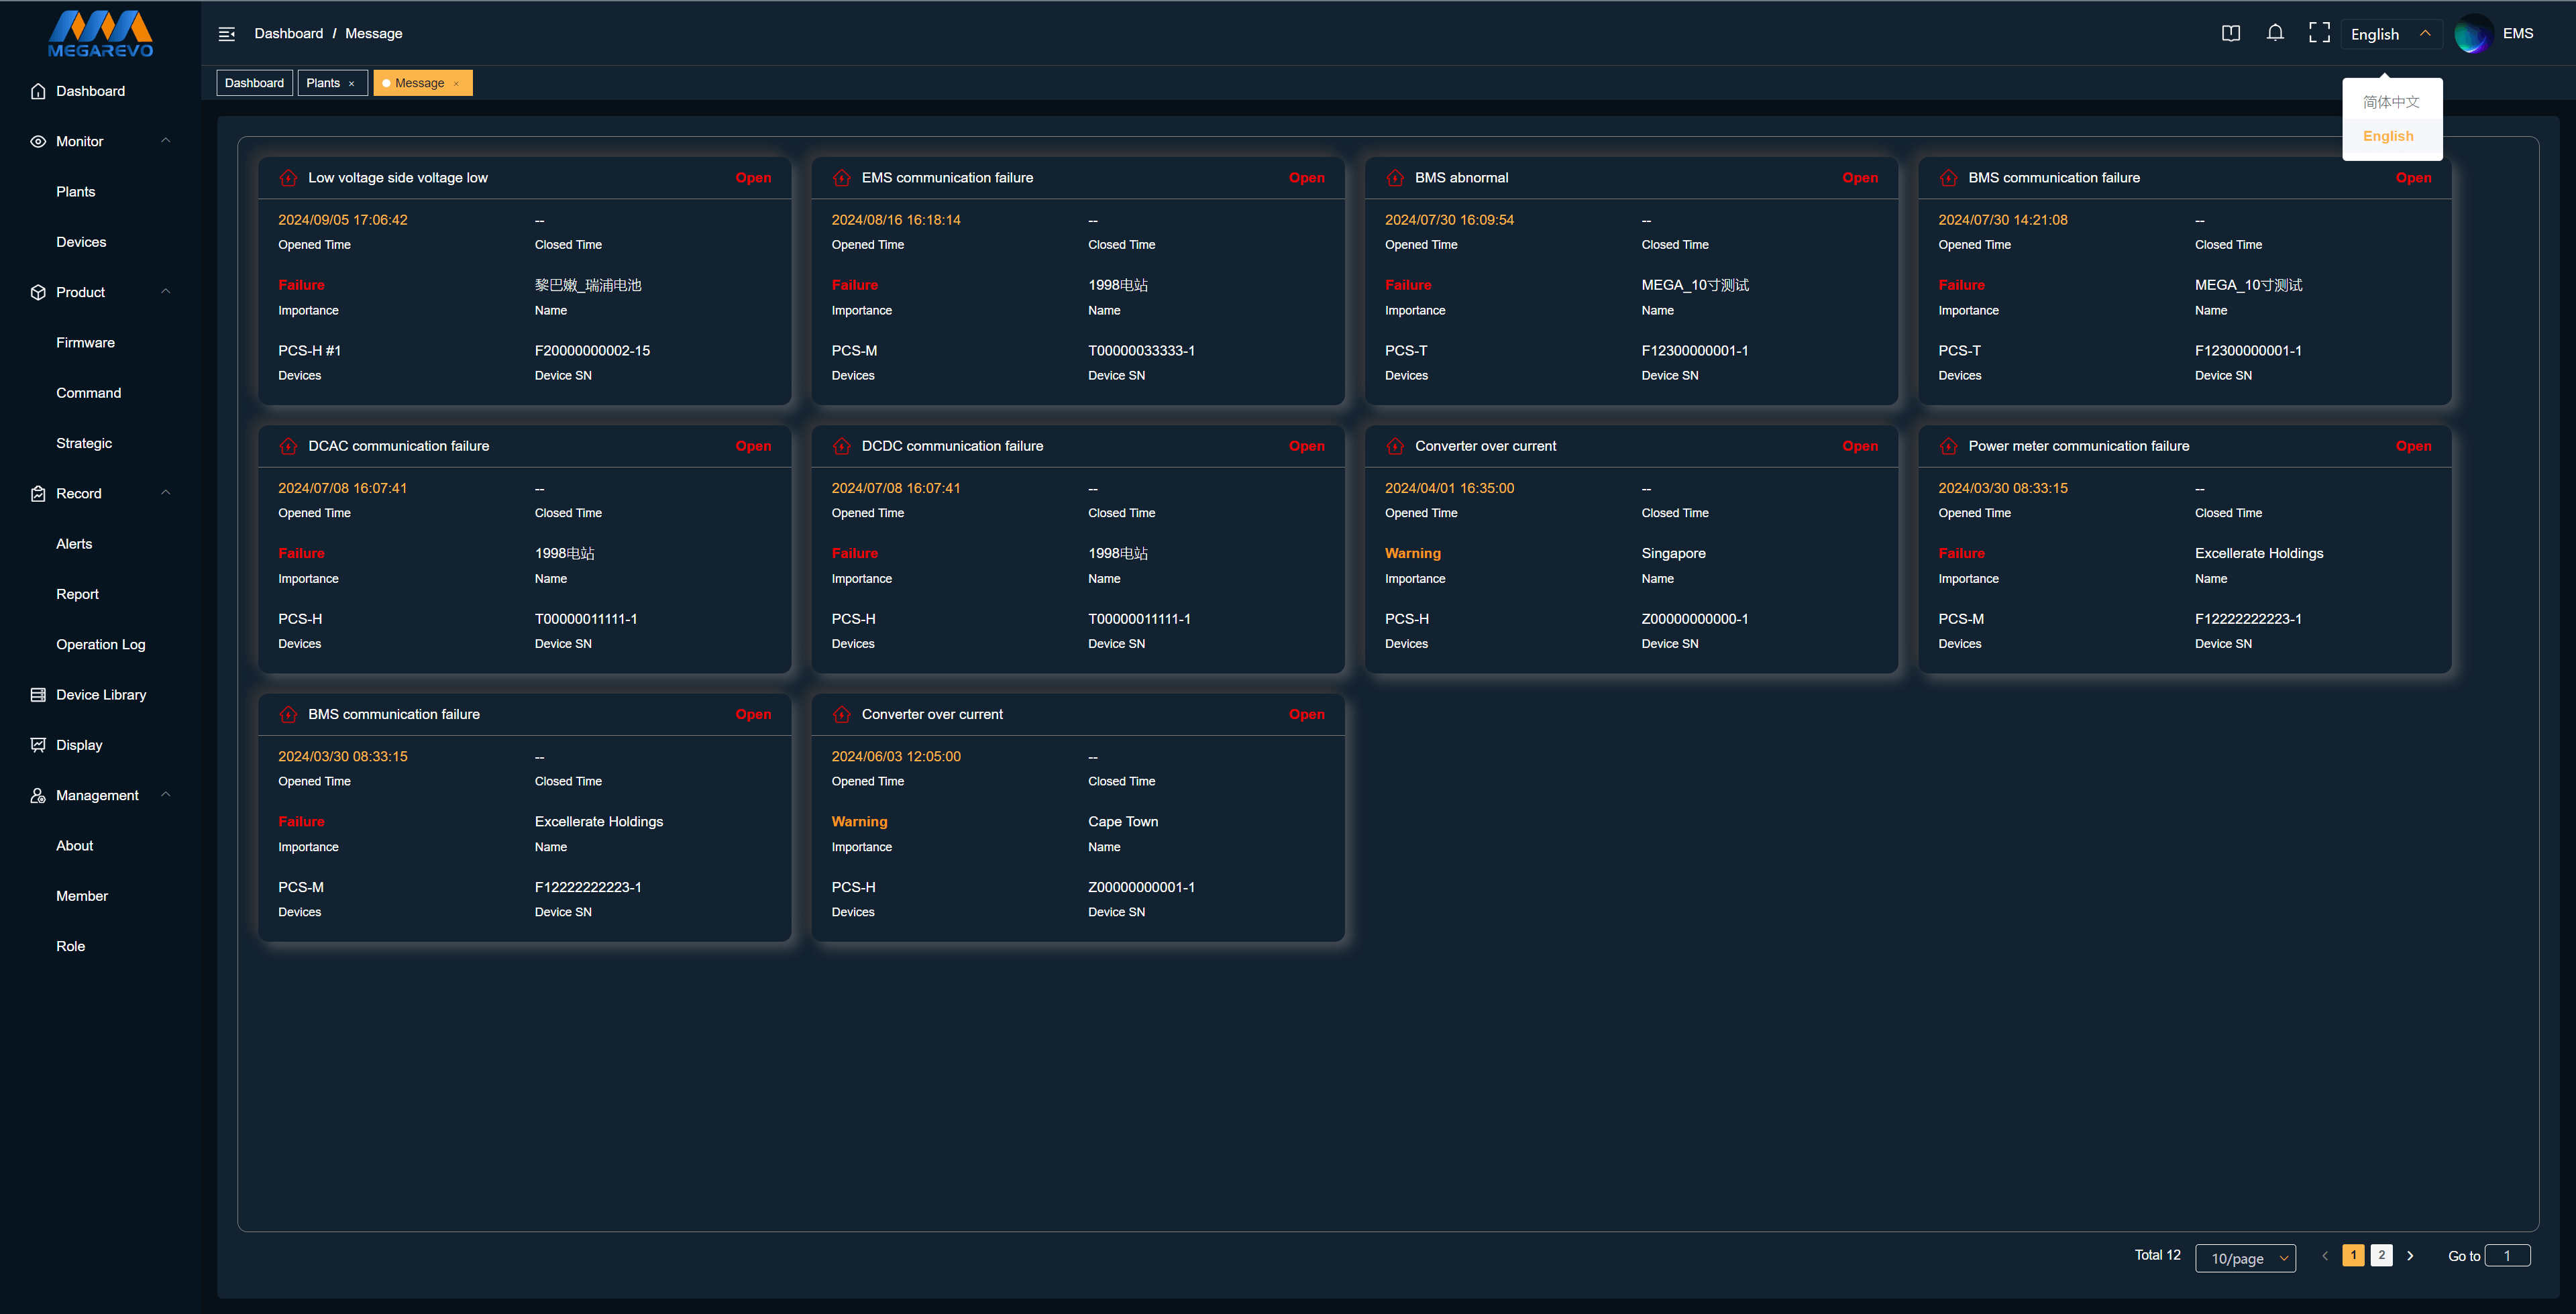
Task: Click device SN T00000033333-1
Action: coord(1141,351)
